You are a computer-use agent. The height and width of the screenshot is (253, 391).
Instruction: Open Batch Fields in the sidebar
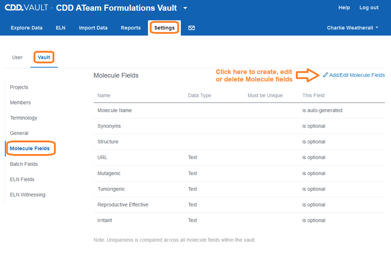24,164
